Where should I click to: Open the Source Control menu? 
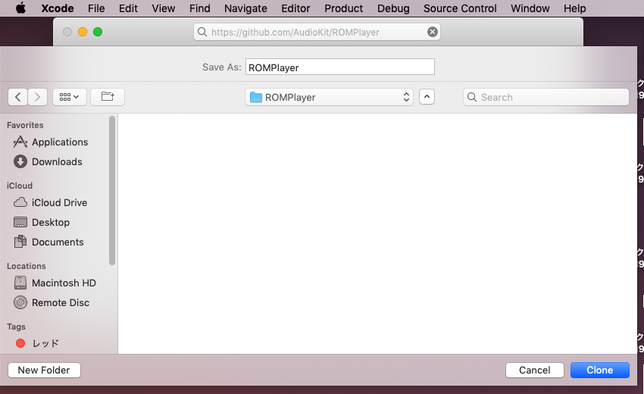coord(460,8)
